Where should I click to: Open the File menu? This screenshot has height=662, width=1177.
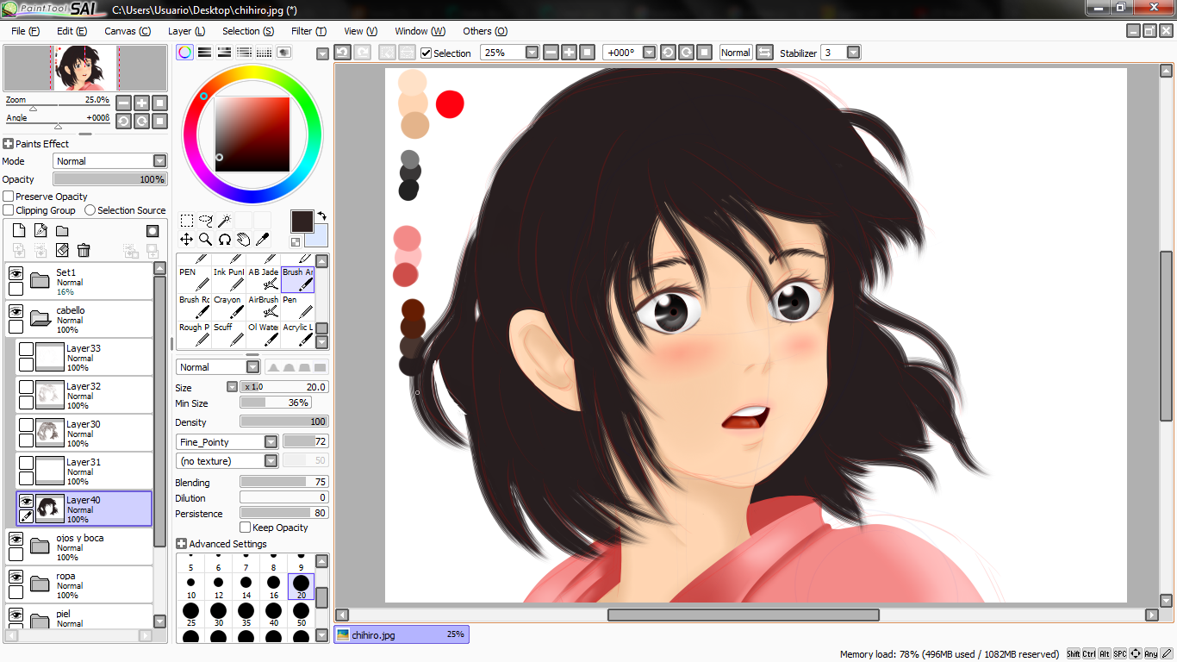click(26, 31)
